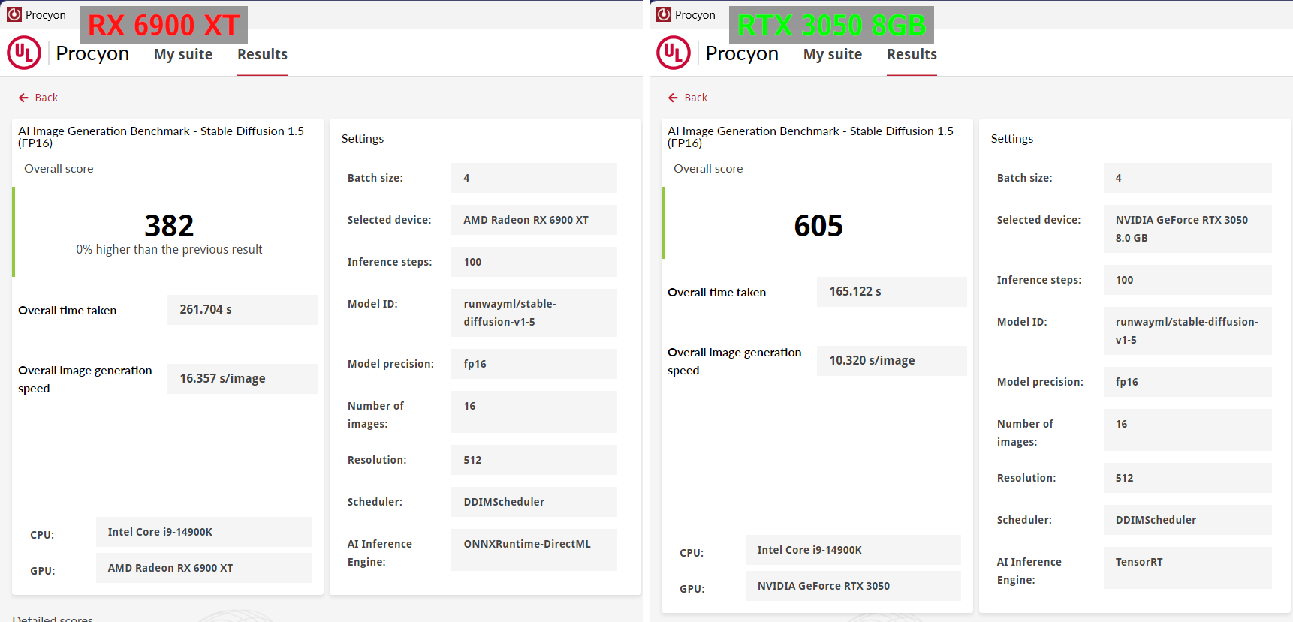
Task: Click the 16.357 s/image speed value
Action: tap(243, 379)
